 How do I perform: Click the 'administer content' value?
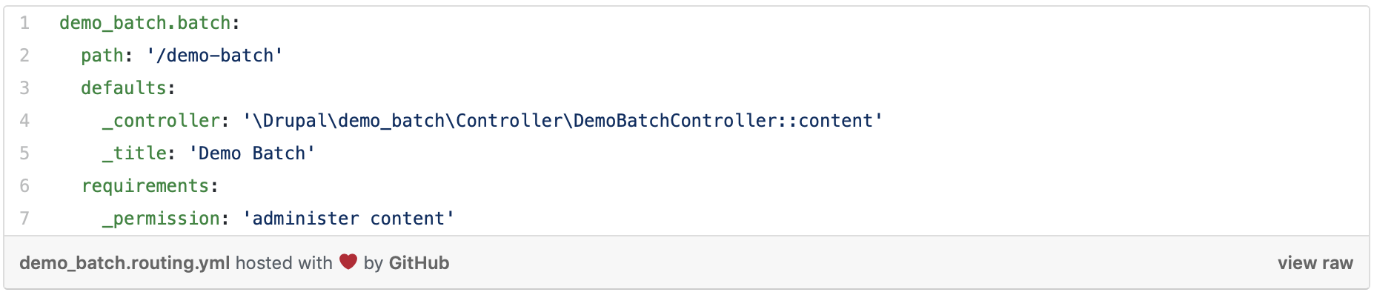349,219
